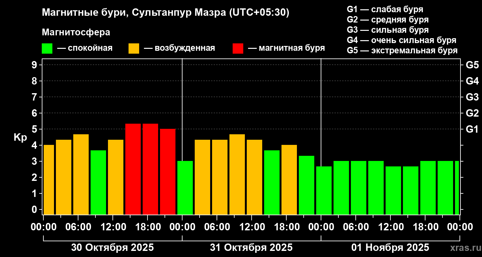Click the 'Магнитосфера' legend heading
This screenshot has width=482, height=257.
(76, 32)
